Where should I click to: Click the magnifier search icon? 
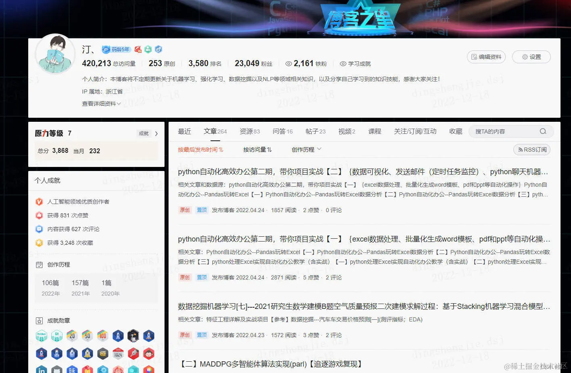(543, 131)
